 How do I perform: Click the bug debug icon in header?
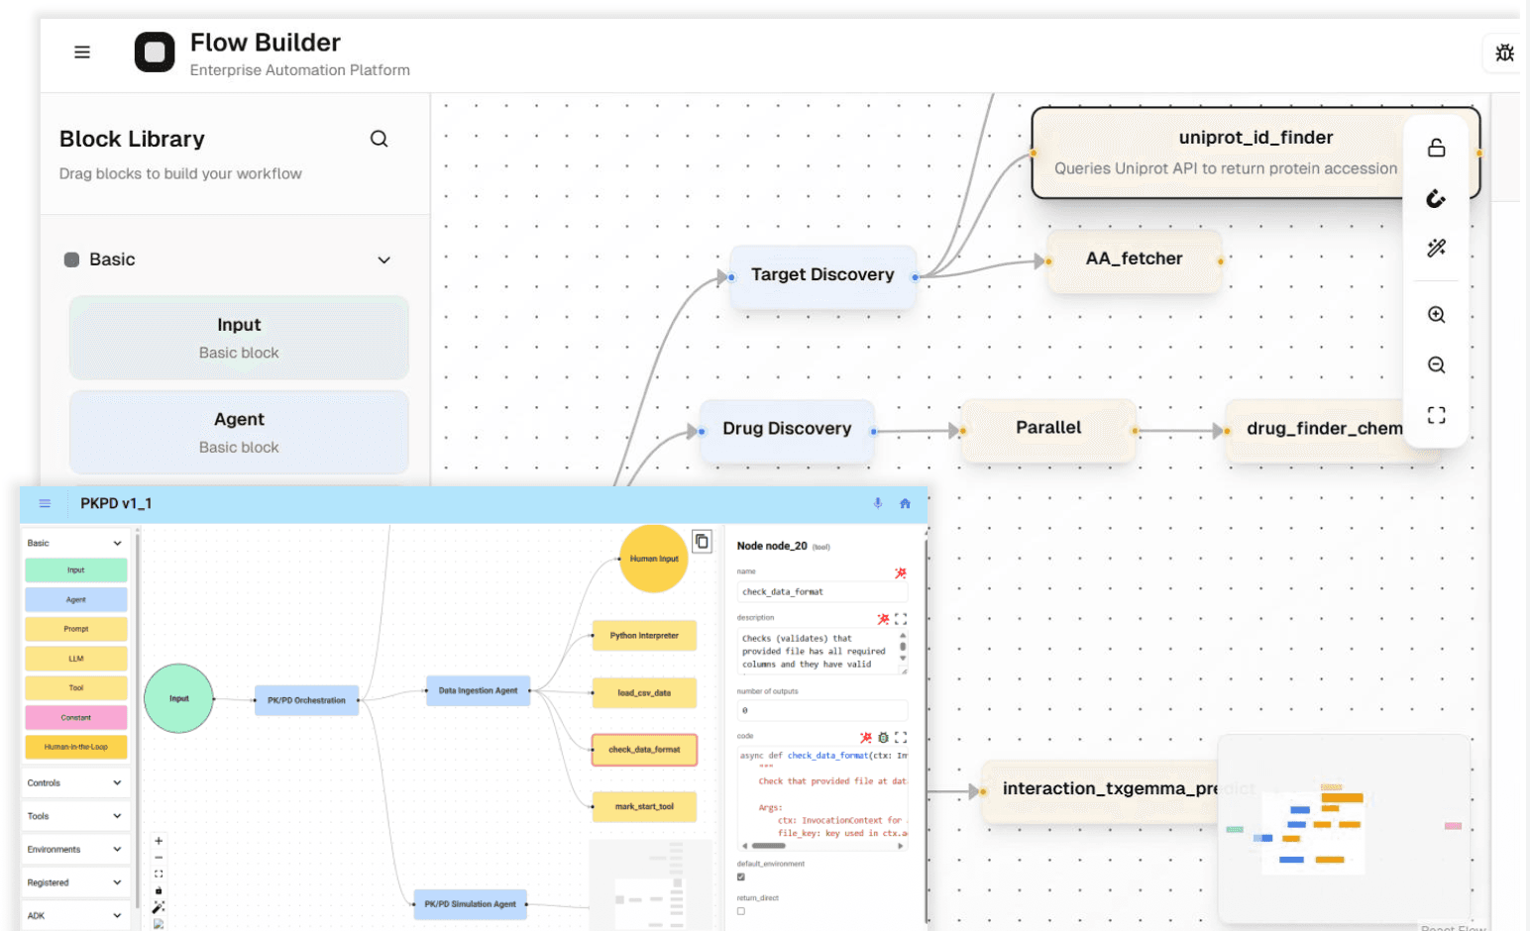[x=1504, y=52]
